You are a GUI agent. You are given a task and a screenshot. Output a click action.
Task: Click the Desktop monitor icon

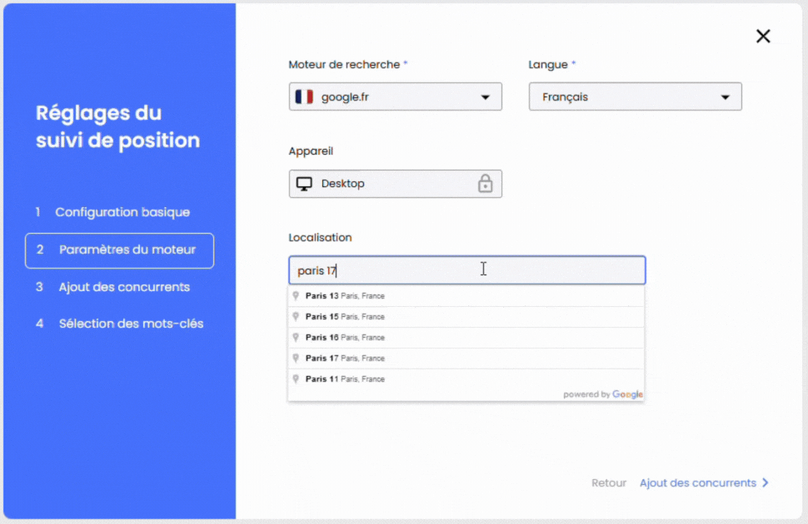tap(305, 183)
